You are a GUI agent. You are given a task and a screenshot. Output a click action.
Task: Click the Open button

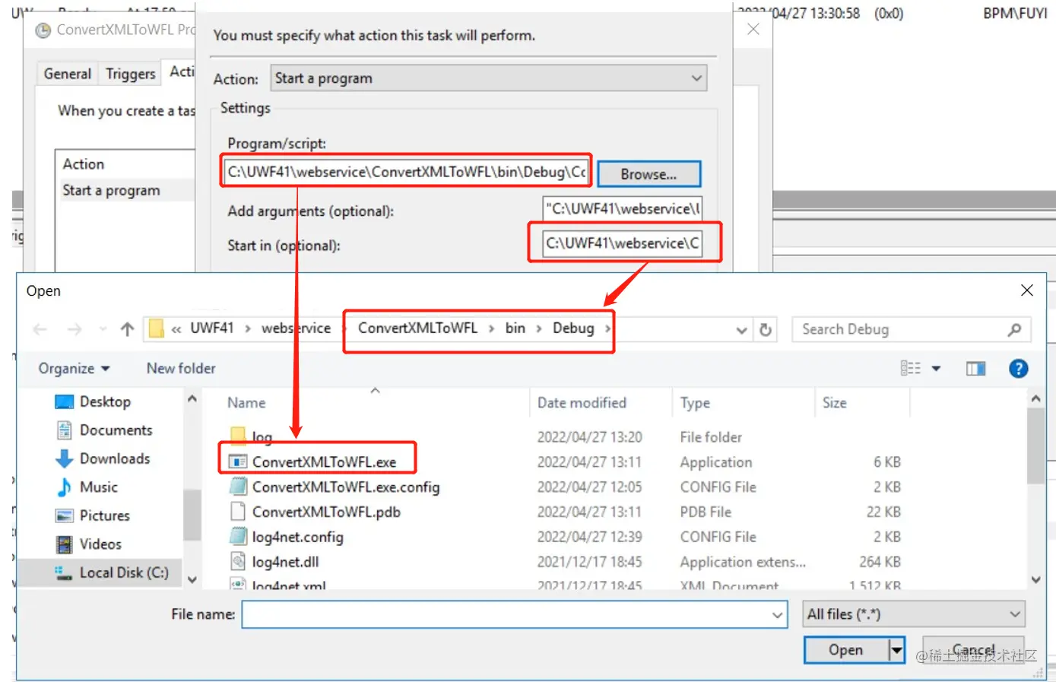coord(846,650)
